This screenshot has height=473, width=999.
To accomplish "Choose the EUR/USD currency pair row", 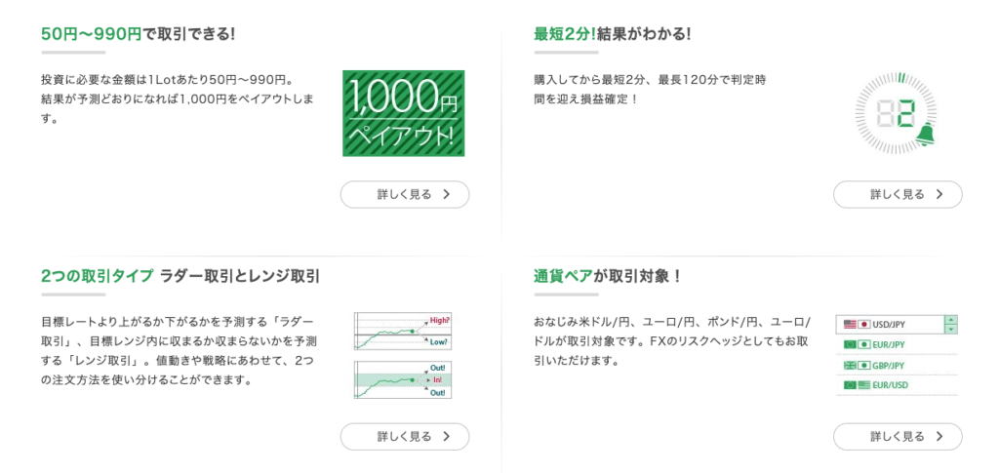I will point(898,385).
